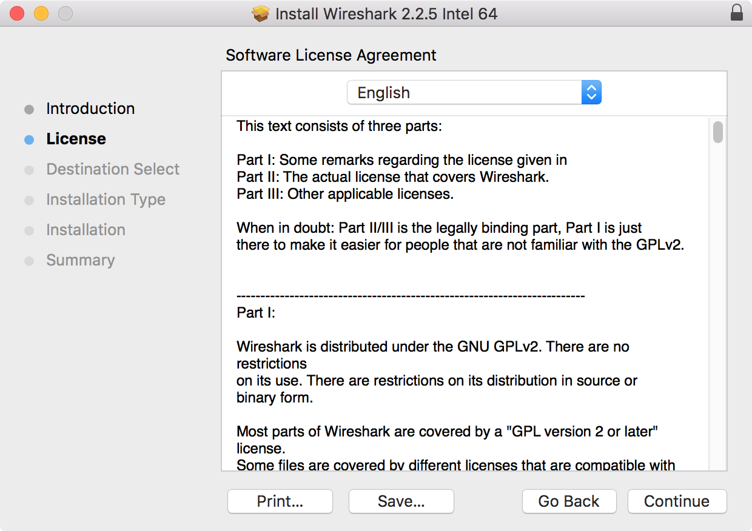Screen dimensions: 752x531
Task: Click the 'Part III: Other applicable licenses.' line
Action: [x=345, y=194]
